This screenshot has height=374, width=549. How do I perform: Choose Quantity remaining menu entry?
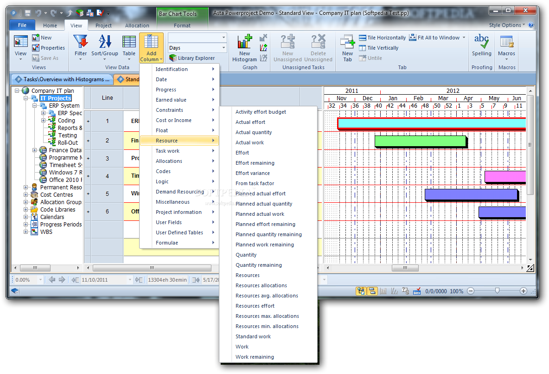coord(268,265)
